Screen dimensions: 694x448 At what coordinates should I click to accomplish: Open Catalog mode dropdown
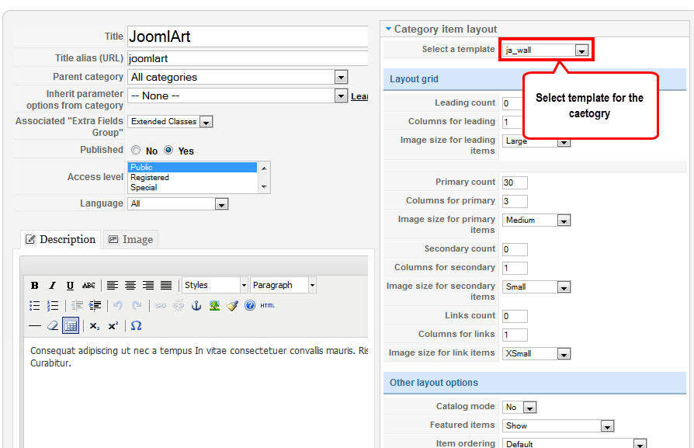click(519, 407)
